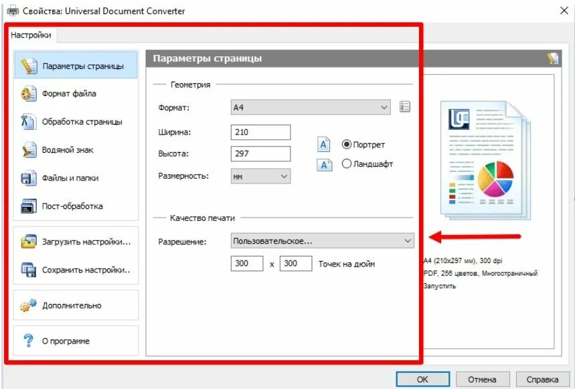Click the Формат файла palette icon
Image resolution: width=575 pixels, height=389 pixels.
[29, 94]
